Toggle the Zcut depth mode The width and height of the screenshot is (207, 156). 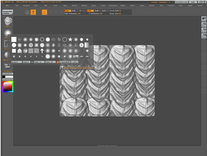pos(104,11)
